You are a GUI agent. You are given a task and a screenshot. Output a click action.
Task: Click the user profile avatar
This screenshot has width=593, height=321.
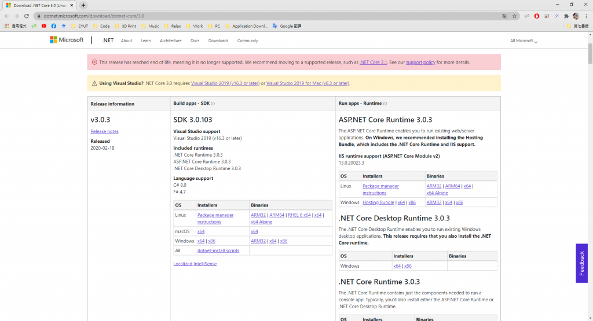click(576, 16)
